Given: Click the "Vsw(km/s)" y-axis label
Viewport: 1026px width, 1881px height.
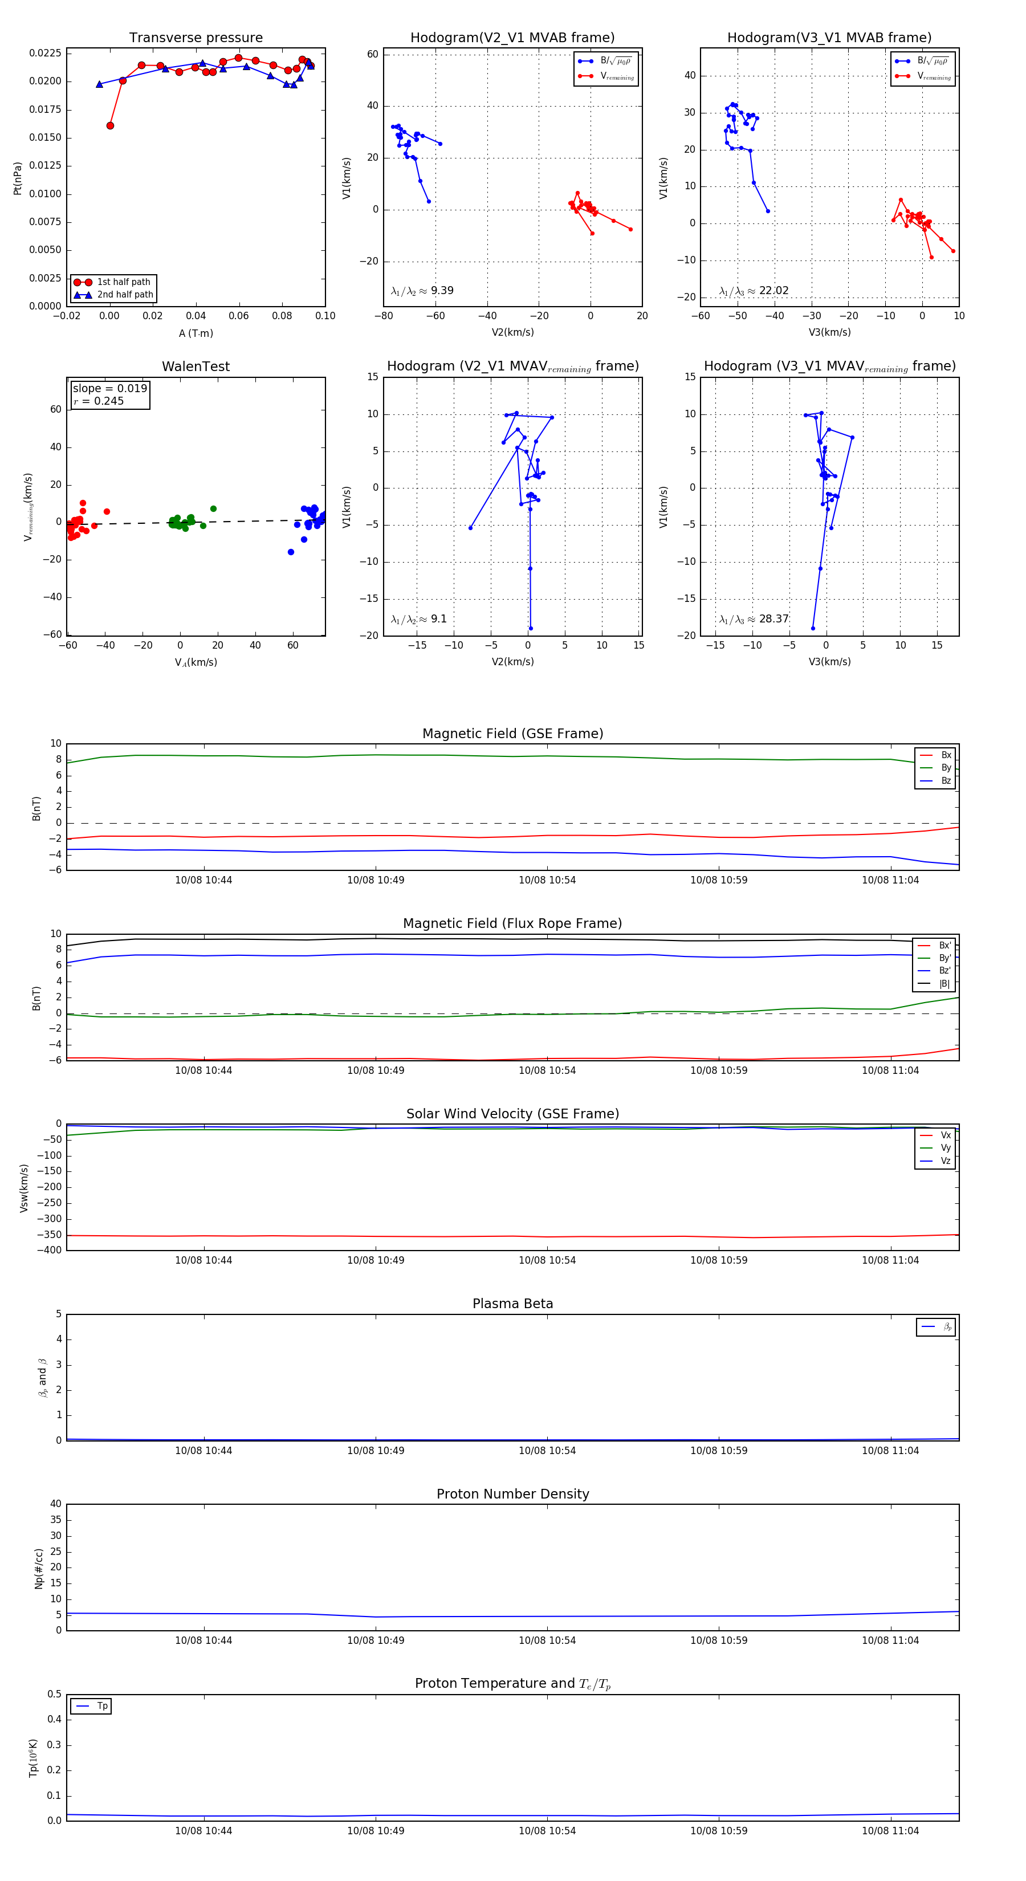Looking at the screenshot, I should coord(23,1188).
